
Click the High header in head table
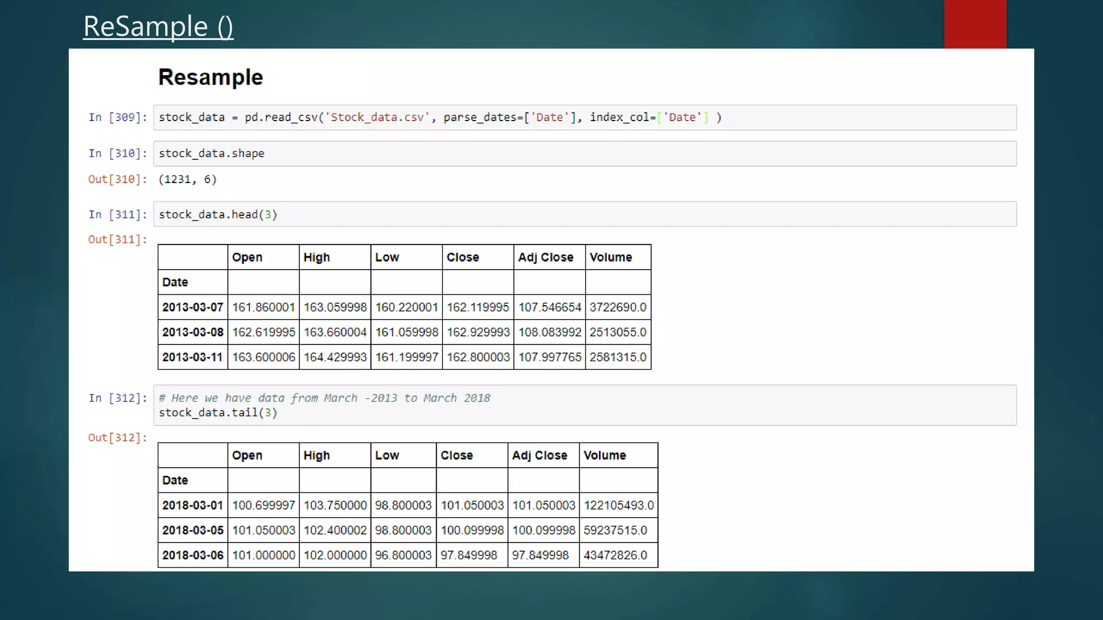coord(317,257)
